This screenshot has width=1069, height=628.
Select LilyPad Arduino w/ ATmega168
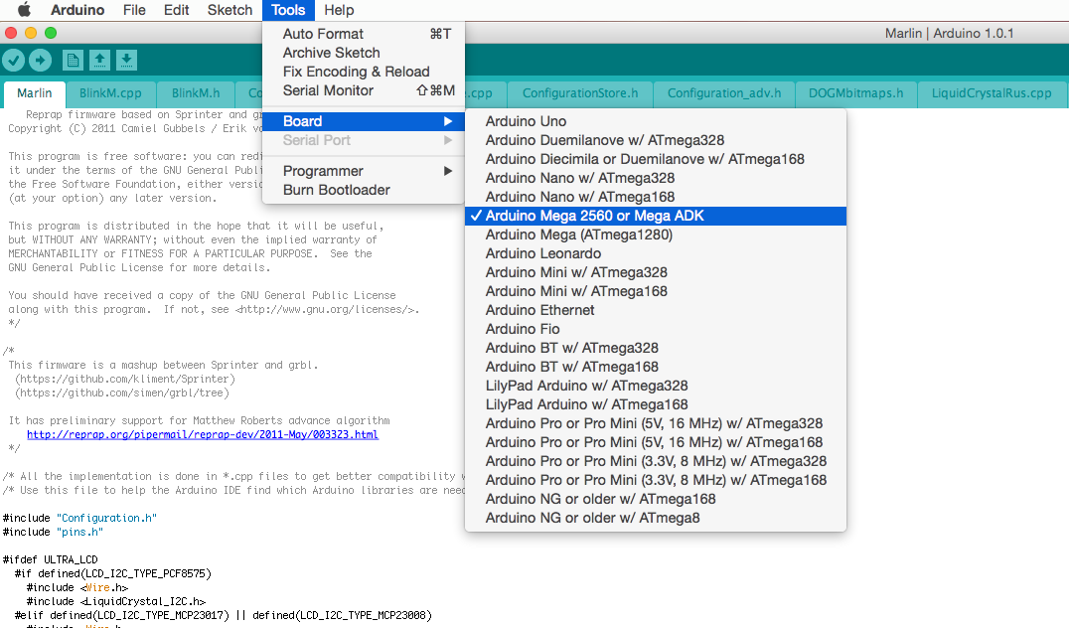coord(655,405)
